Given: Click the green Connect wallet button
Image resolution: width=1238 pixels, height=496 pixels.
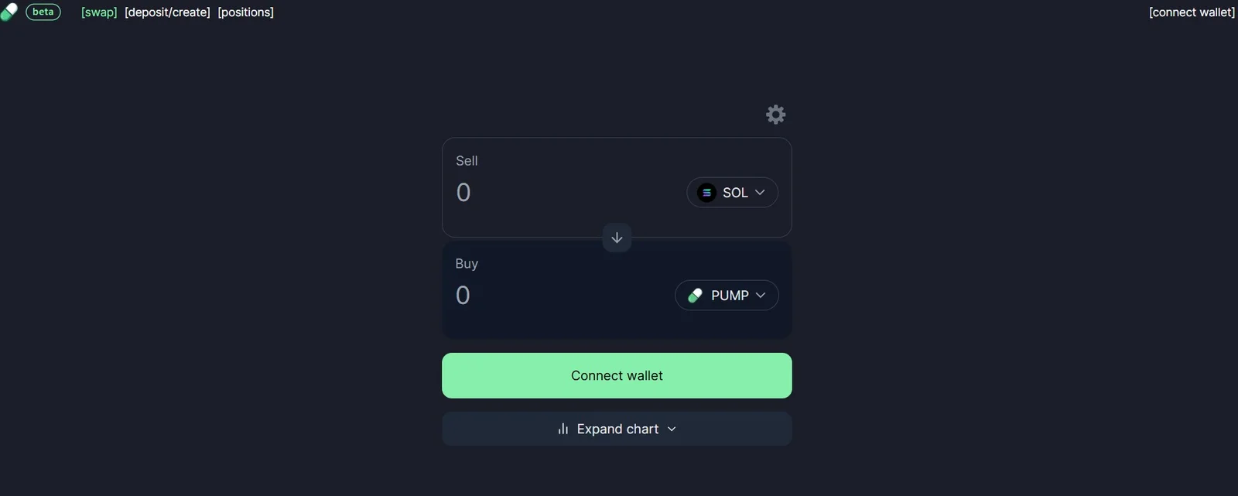Looking at the screenshot, I should click(617, 375).
